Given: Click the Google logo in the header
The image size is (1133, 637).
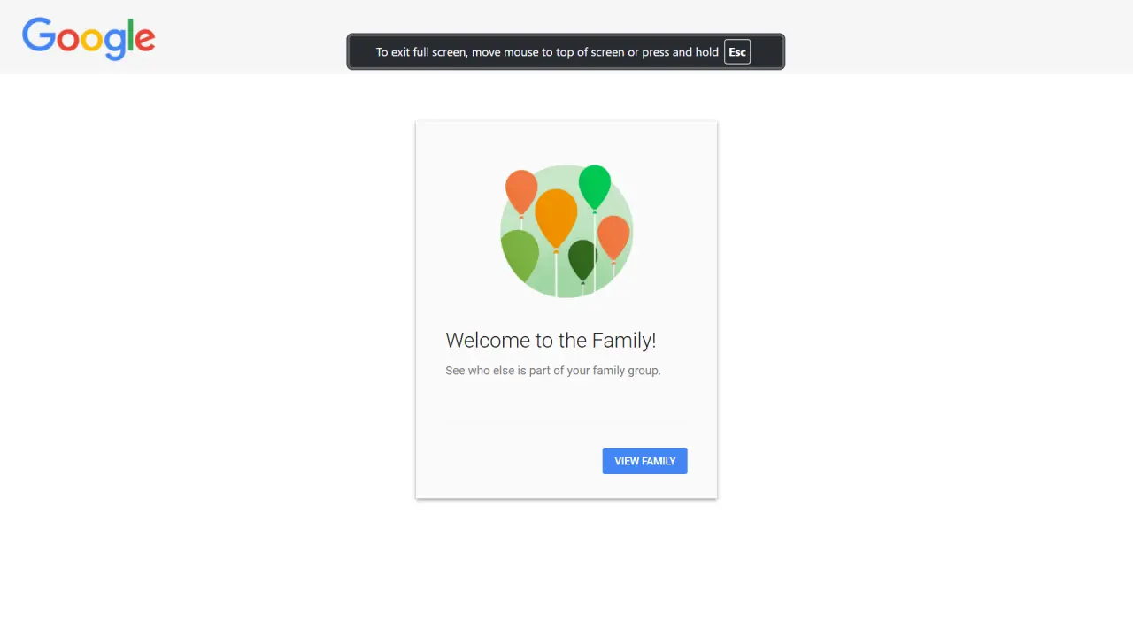Looking at the screenshot, I should [89, 39].
